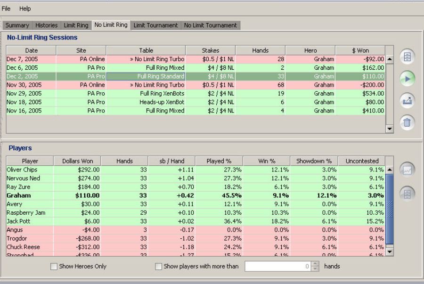Open the Help menu
This screenshot has height=284, width=424.
[25, 8]
